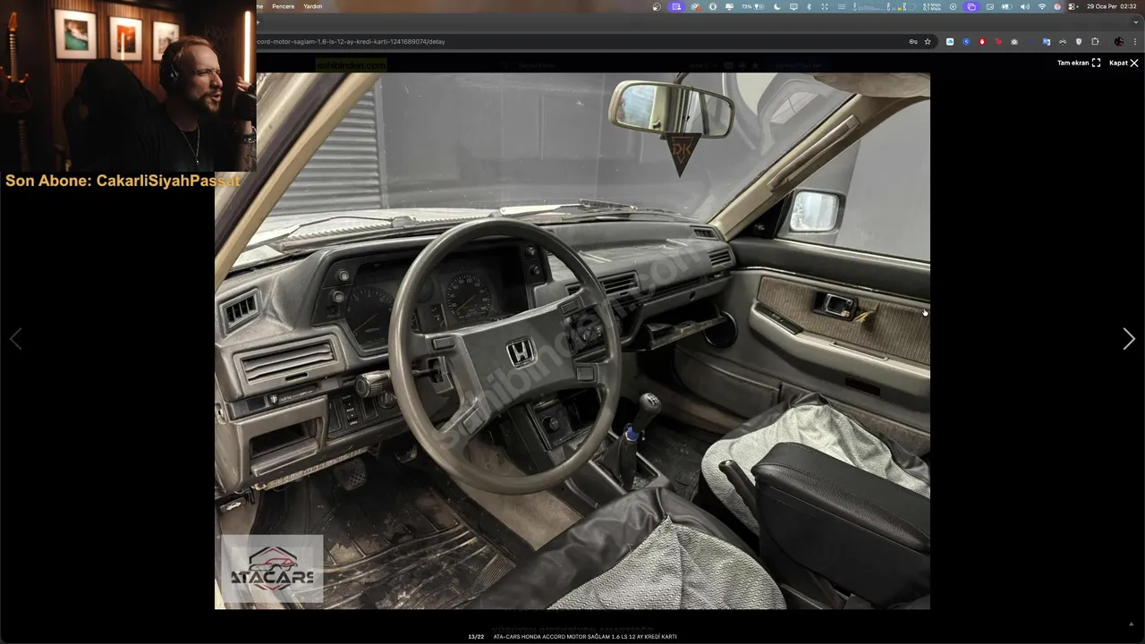The image size is (1145, 644).
Task: Go to the previous listing photo arrow
Action: (x=15, y=338)
